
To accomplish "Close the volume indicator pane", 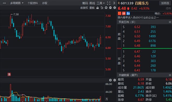I will [x=110, y=80].
